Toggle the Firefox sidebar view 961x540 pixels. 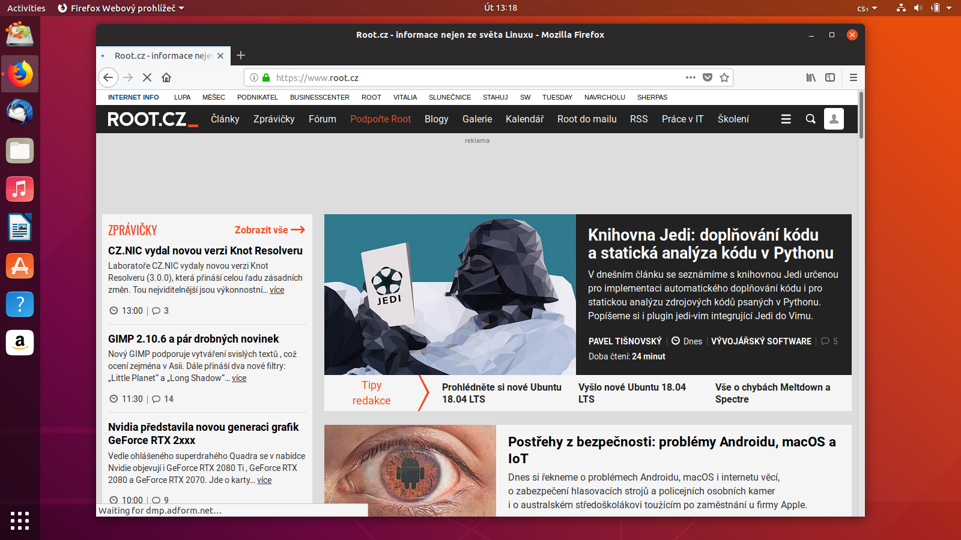831,77
